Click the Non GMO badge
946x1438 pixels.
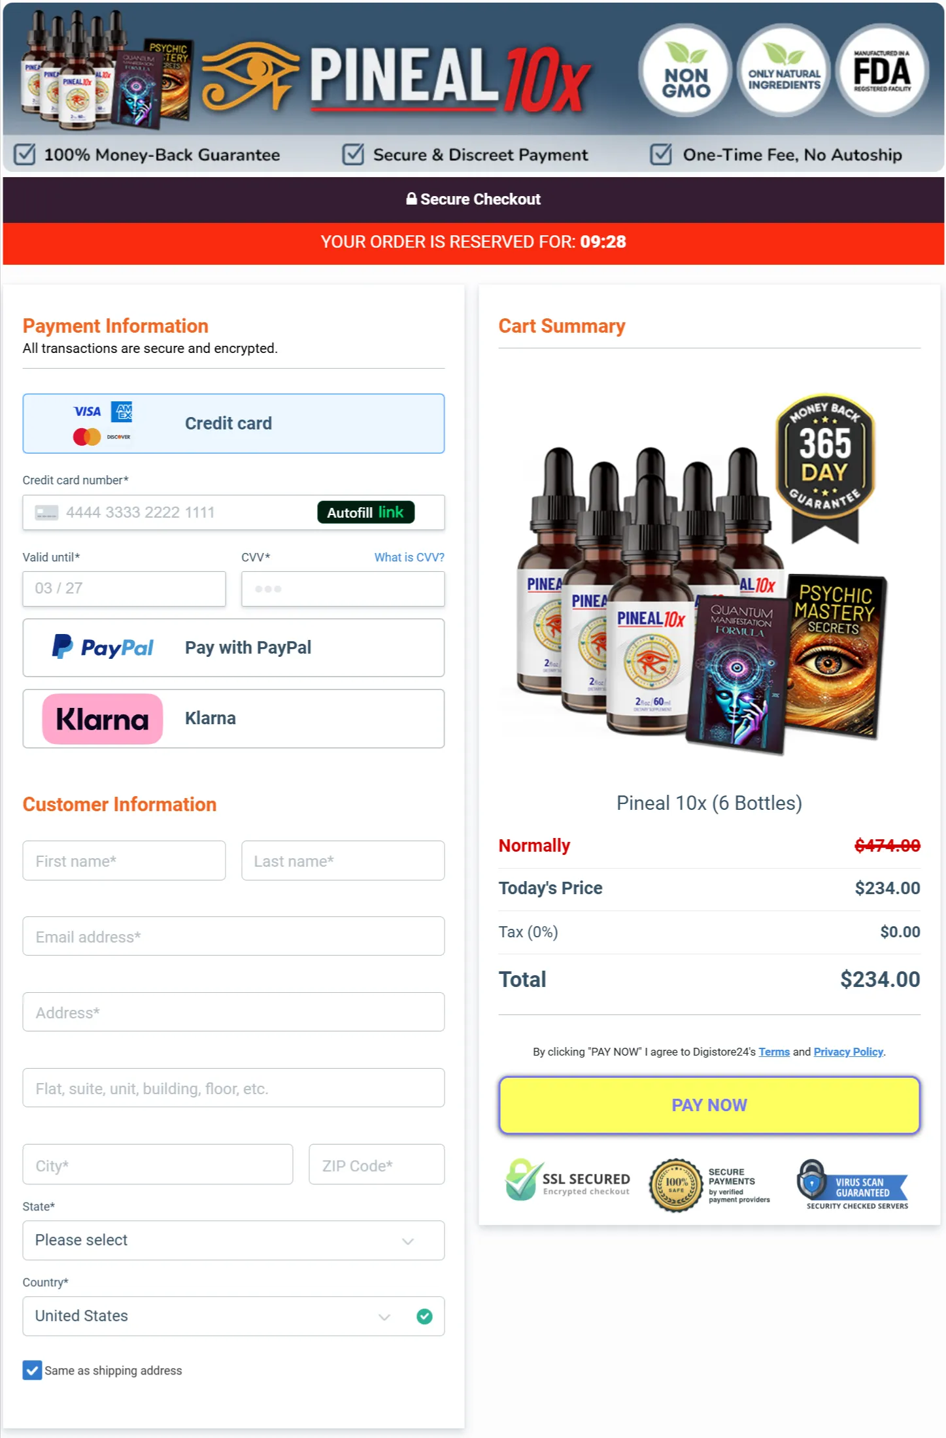(685, 71)
